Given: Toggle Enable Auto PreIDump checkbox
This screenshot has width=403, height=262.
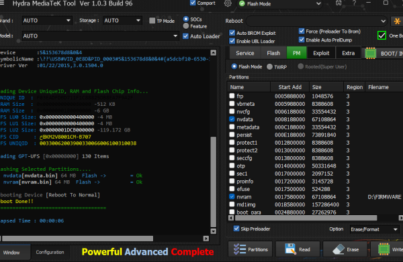Looking at the screenshot, I should [x=302, y=40].
